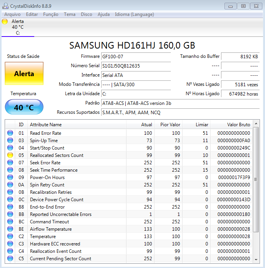Click the blue status icon for Current Pending Sector Count
The width and height of the screenshot is (265, 268).
click(x=10, y=258)
